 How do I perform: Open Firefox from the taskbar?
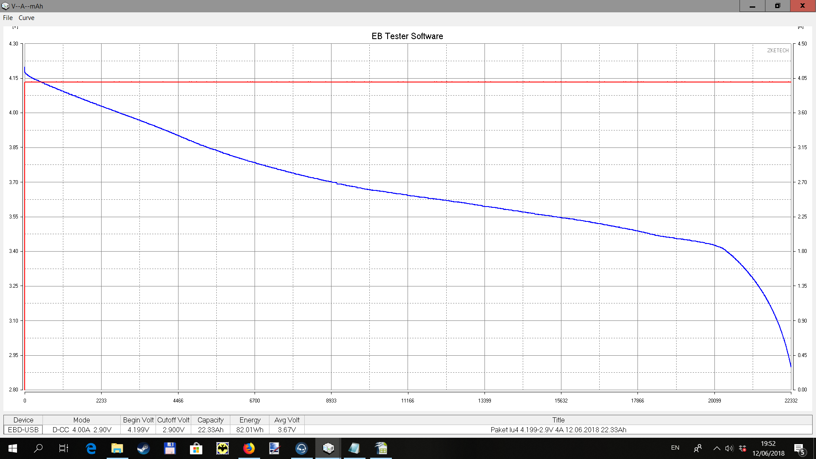coord(249,448)
